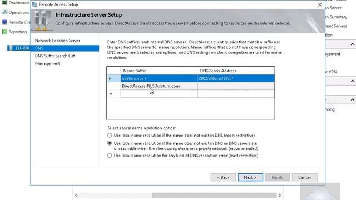This screenshot has width=356, height=200.
Task: Click the EU-RTR server icon
Action: point(11,48)
